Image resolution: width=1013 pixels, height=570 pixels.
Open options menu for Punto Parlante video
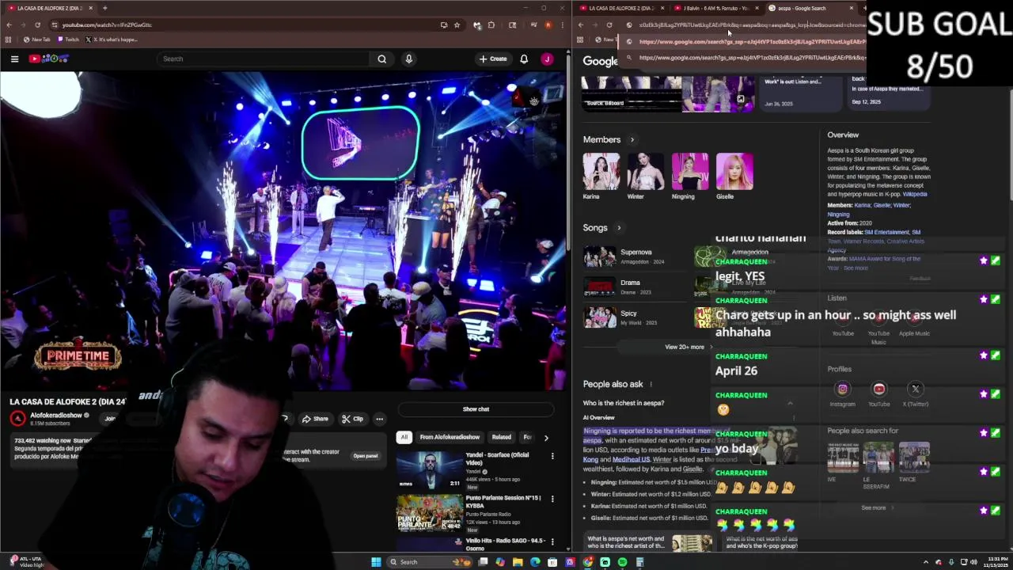point(552,499)
